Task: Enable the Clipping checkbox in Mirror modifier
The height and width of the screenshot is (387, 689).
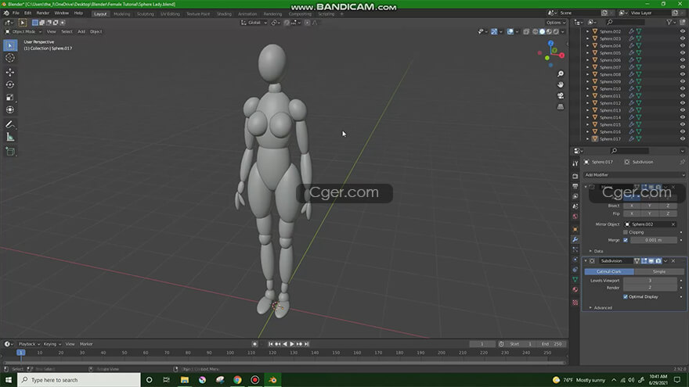Action: point(626,232)
